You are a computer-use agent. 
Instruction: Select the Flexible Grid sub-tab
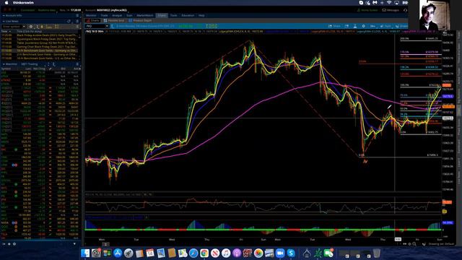[x=114, y=21]
